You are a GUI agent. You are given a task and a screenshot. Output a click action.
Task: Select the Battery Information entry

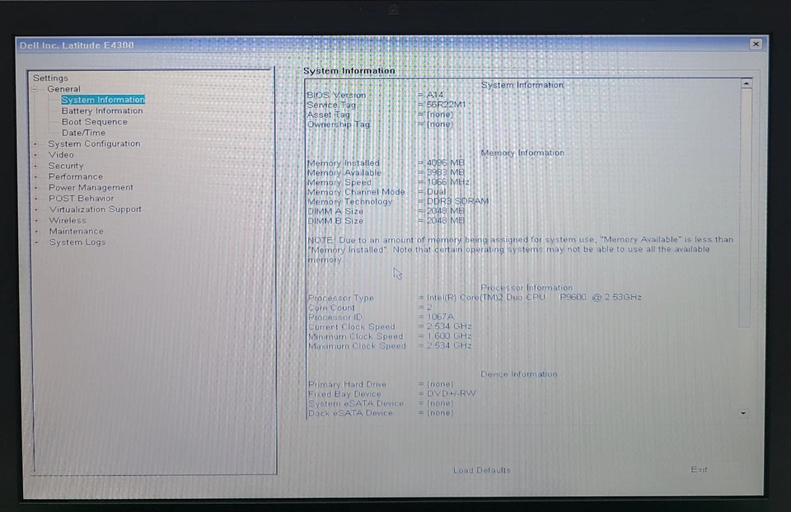click(x=101, y=110)
